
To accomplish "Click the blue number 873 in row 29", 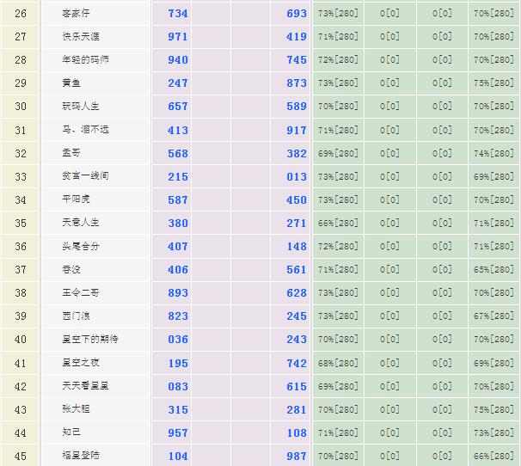I will coord(297,83).
